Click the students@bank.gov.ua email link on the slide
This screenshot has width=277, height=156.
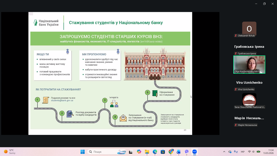62,101
